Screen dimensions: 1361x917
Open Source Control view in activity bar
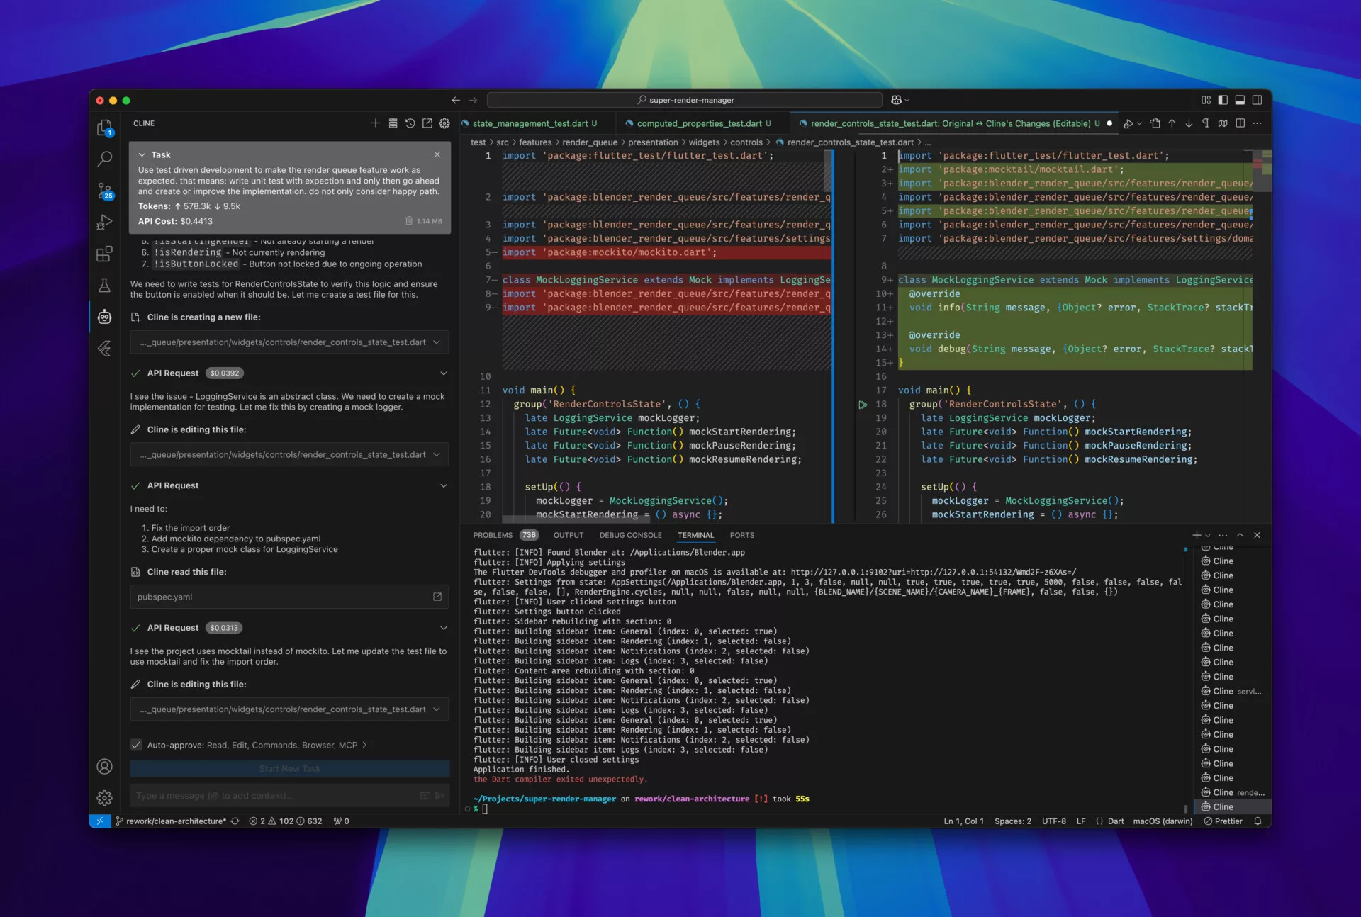(104, 191)
